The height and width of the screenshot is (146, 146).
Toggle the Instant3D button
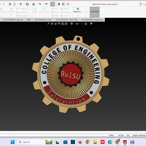[x=95, y=10]
